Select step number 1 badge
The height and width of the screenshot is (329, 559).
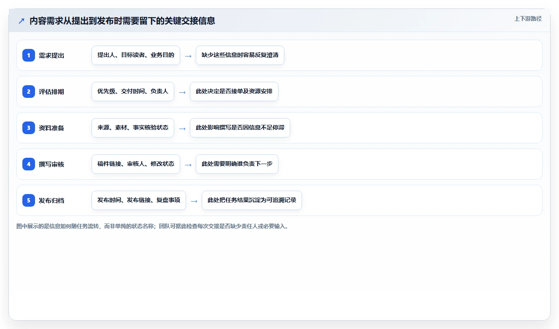point(29,55)
